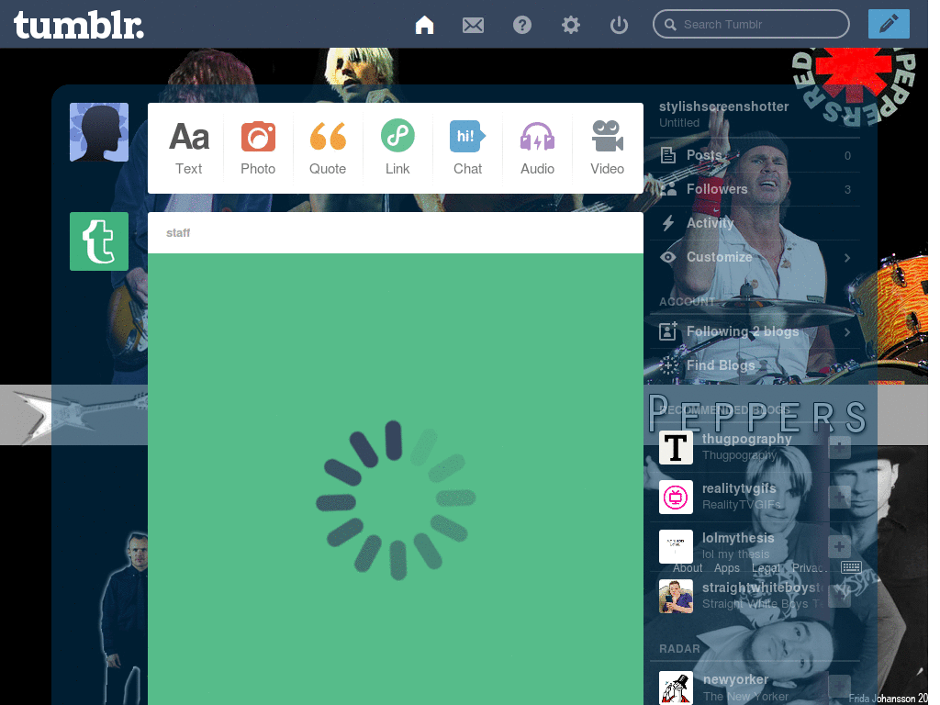Viewport: 940px width, 705px height.
Task: Create a new Audio post
Action: point(537,148)
